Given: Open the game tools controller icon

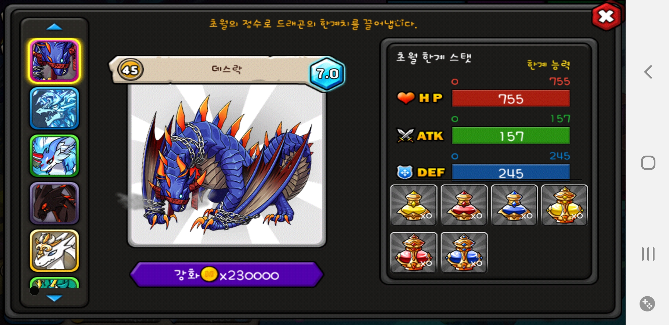Looking at the screenshot, I should coord(647,304).
